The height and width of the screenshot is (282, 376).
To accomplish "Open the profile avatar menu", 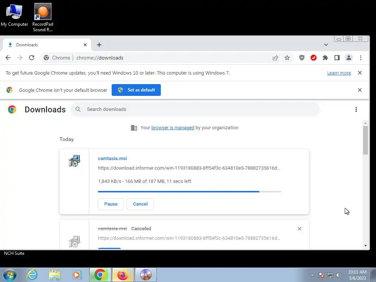I will click(x=349, y=58).
